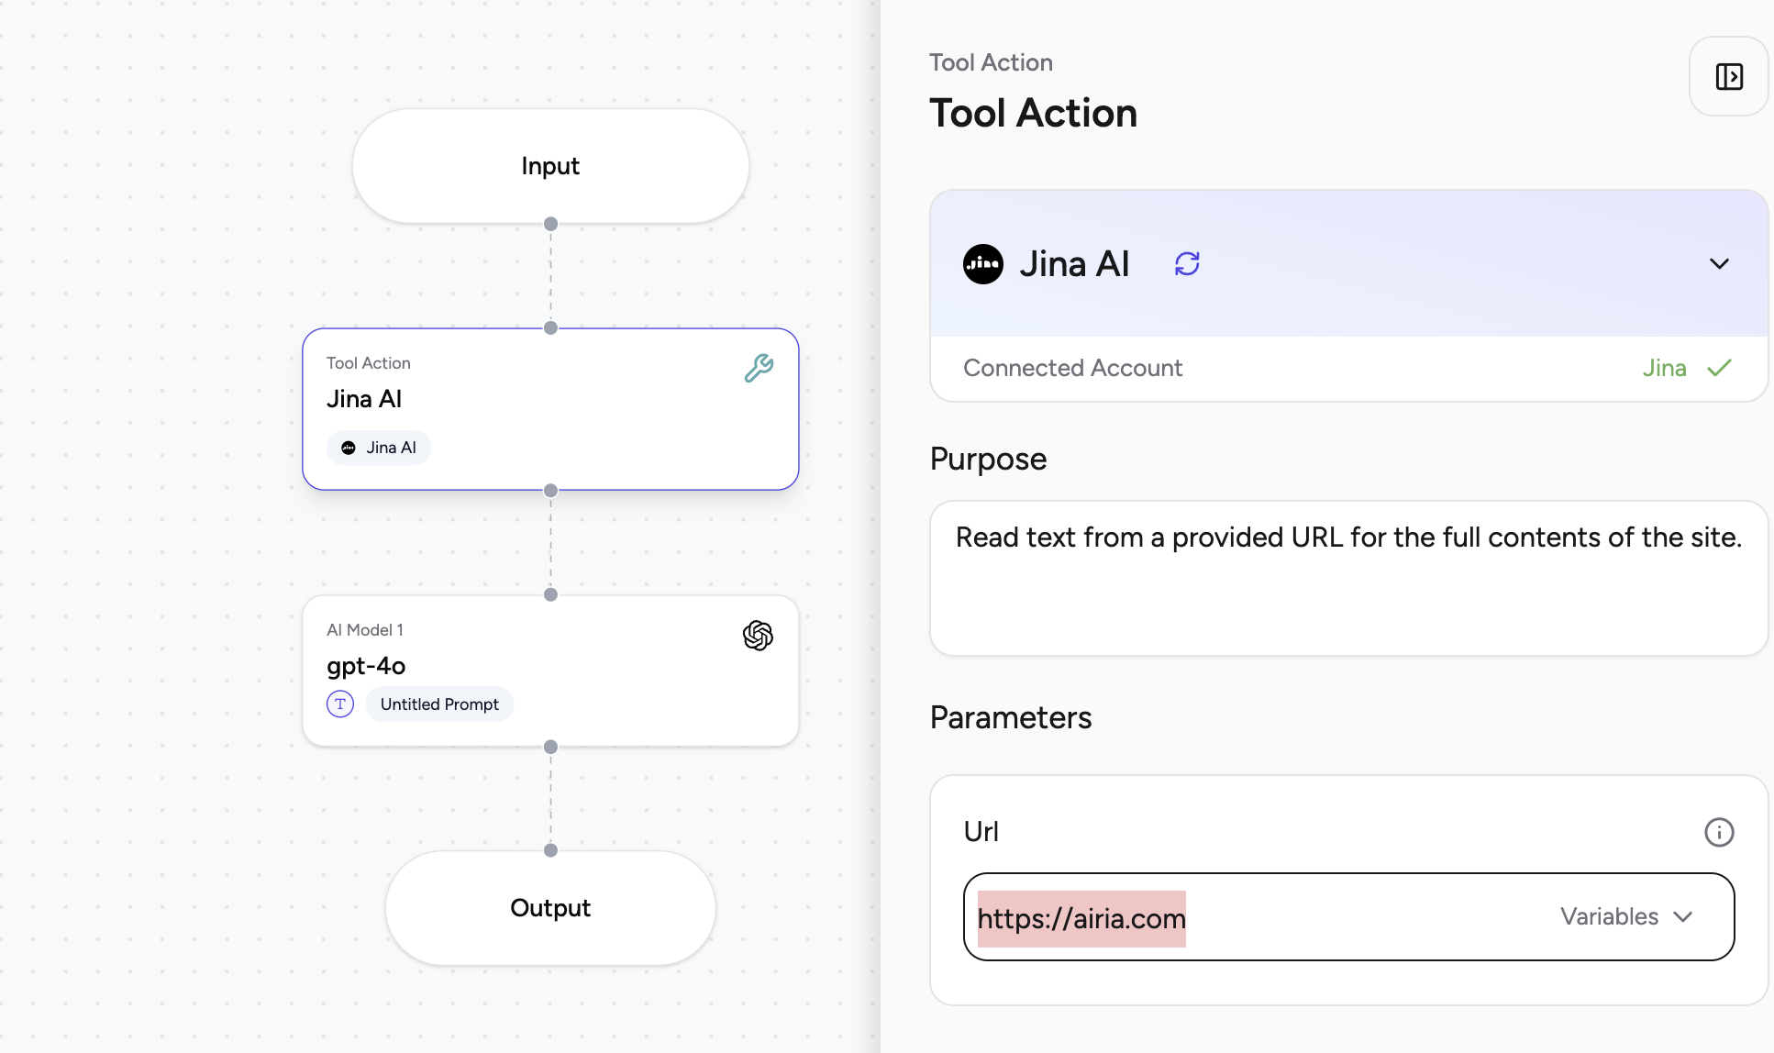Click the bold 'Tool Action' panel title
1774x1053 pixels.
(x=1033, y=113)
